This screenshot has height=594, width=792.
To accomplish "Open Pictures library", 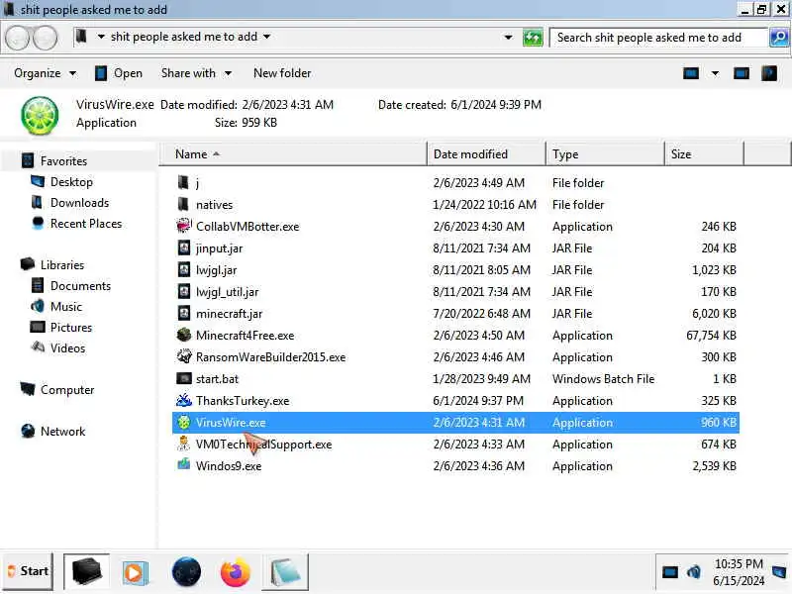I will 70,327.
